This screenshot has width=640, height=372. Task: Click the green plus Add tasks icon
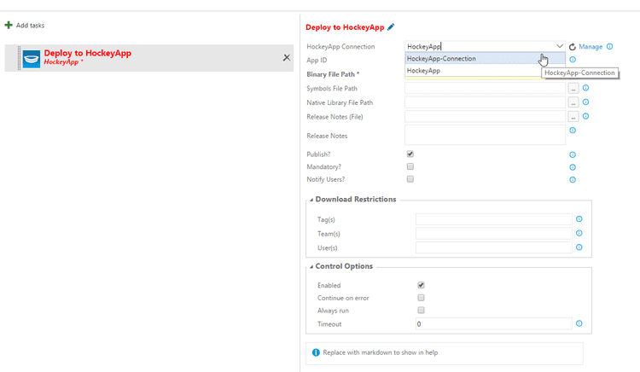click(x=9, y=26)
